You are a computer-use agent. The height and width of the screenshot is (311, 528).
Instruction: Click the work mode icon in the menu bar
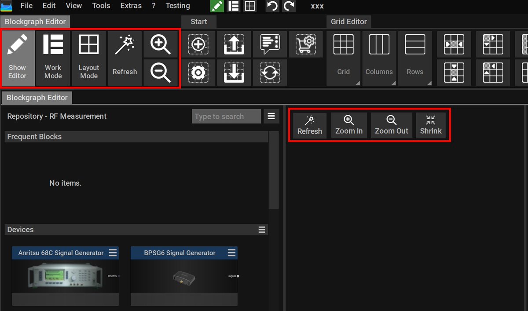233,6
